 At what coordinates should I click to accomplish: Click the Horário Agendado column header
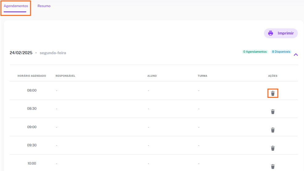32,76
